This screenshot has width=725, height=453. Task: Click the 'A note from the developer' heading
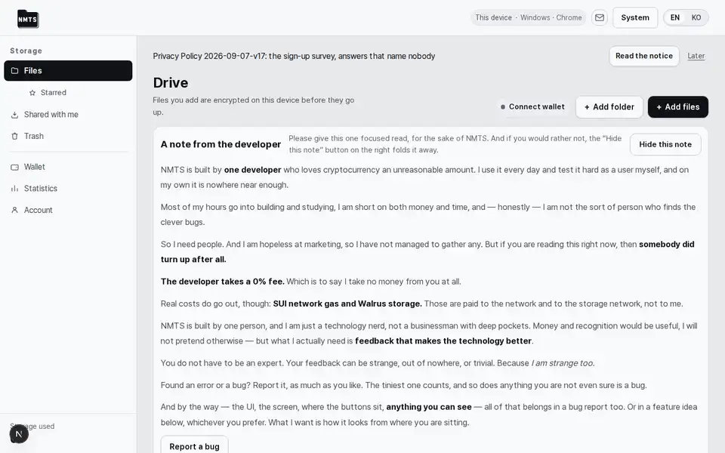221,144
